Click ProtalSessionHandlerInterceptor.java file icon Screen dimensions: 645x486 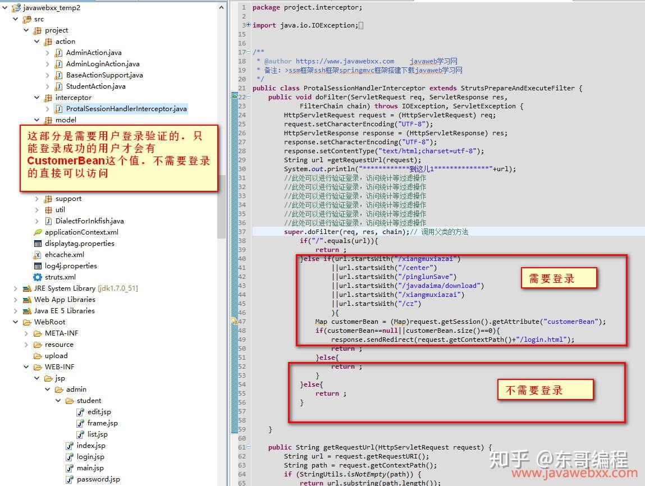pos(59,108)
